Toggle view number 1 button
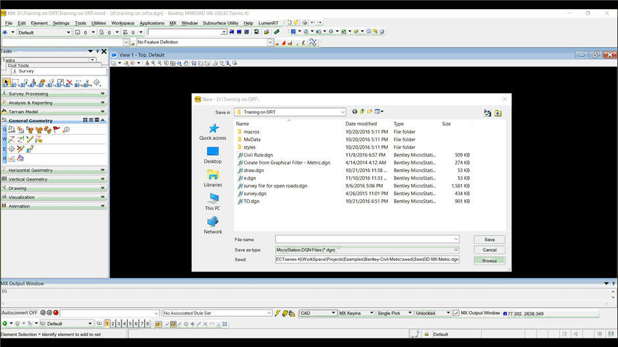 tap(107, 324)
